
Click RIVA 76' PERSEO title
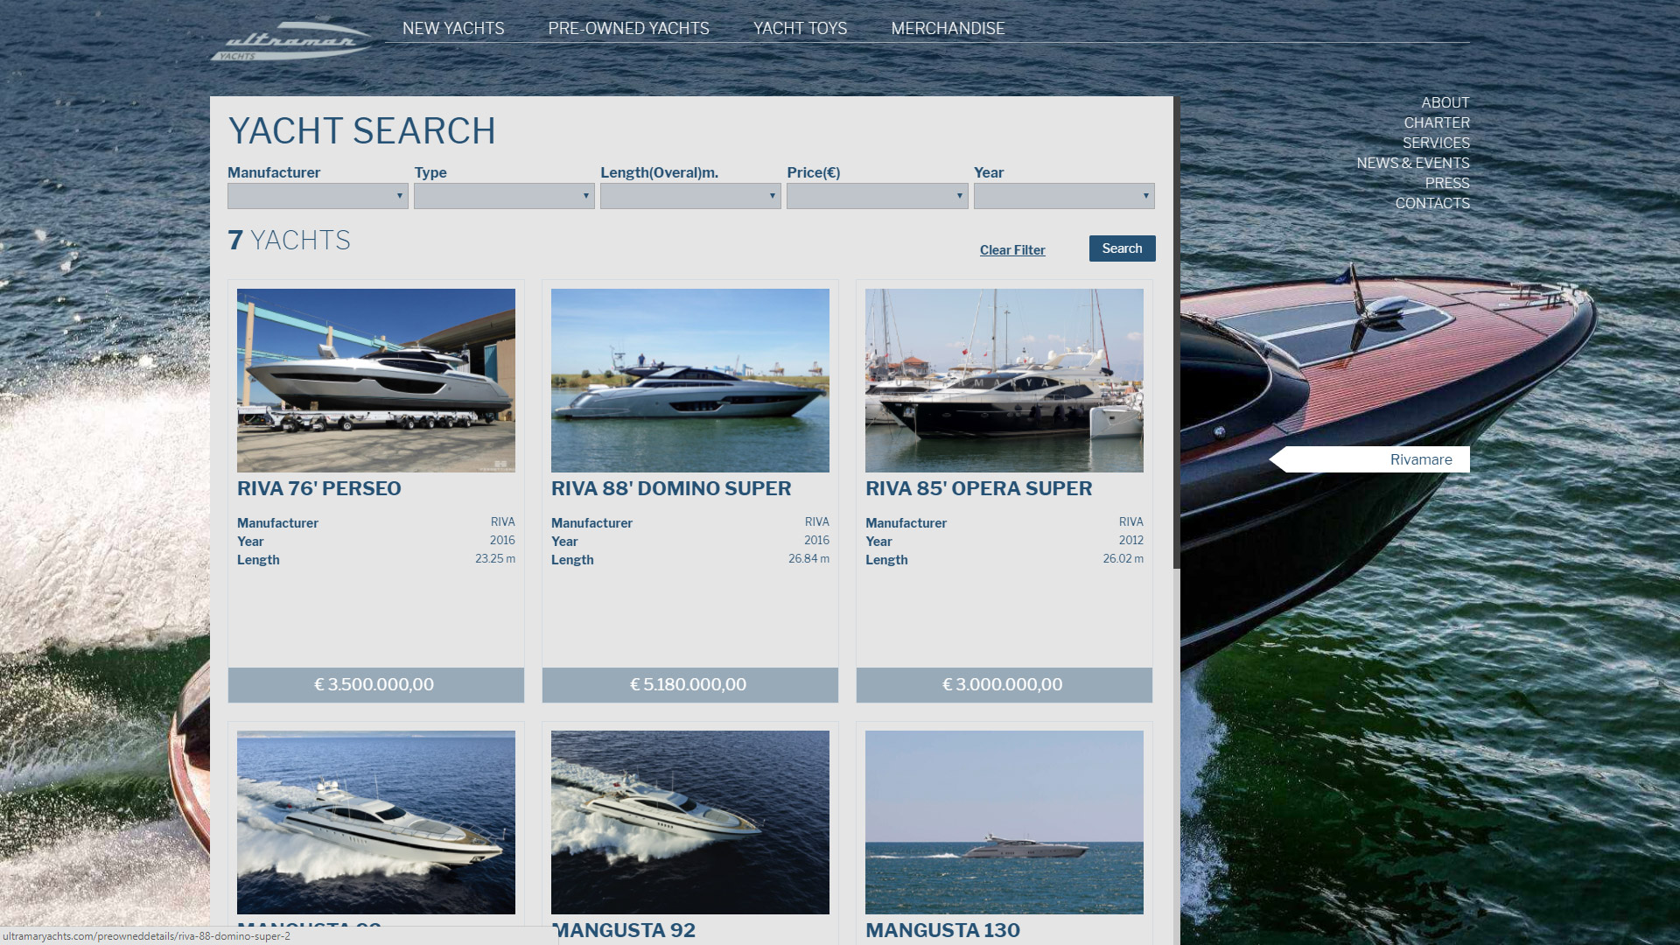coord(319,488)
